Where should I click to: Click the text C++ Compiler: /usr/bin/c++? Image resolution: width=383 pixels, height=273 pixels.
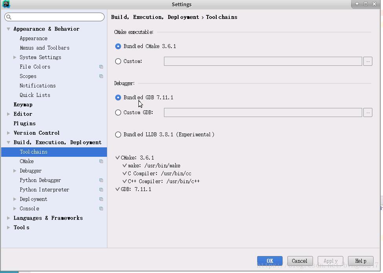click(x=164, y=181)
